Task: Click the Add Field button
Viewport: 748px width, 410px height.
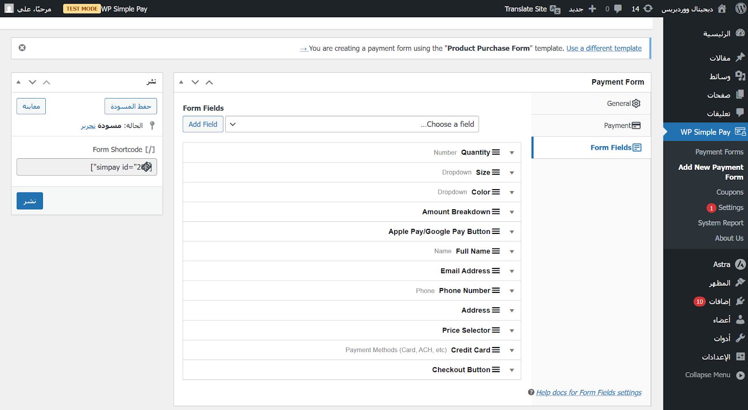Action: pos(203,124)
